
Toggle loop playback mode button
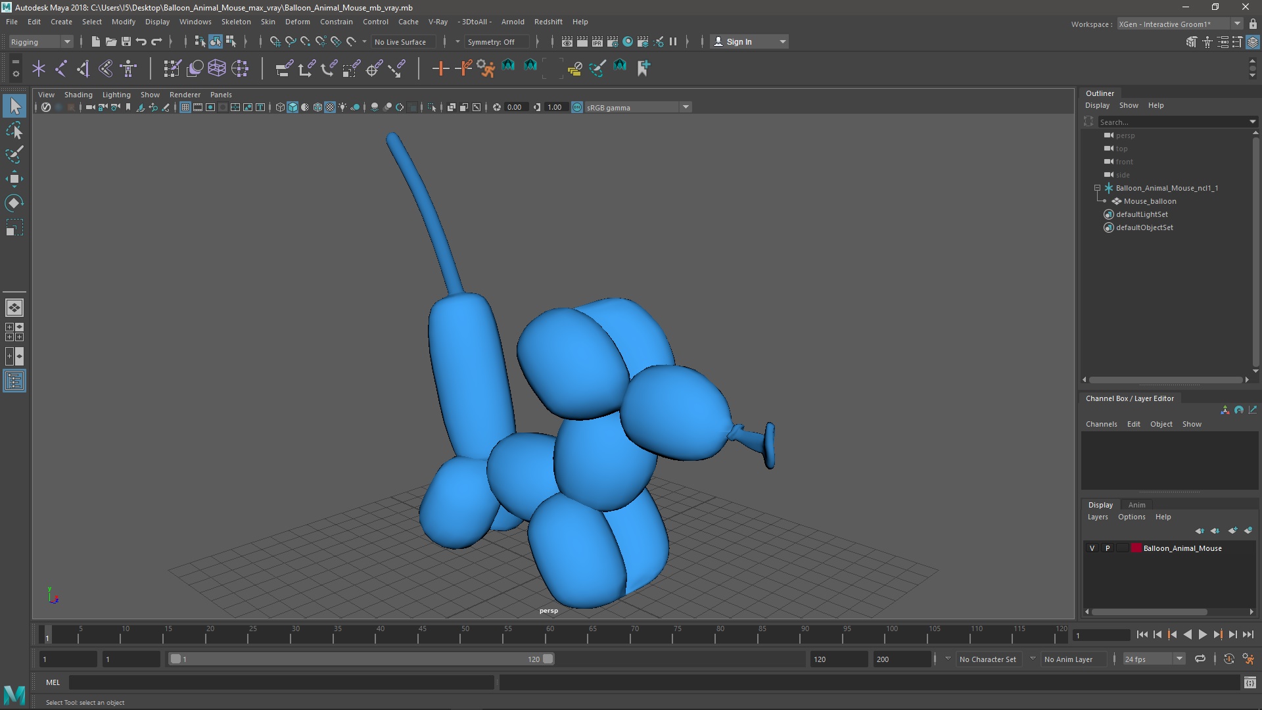pos(1200,659)
